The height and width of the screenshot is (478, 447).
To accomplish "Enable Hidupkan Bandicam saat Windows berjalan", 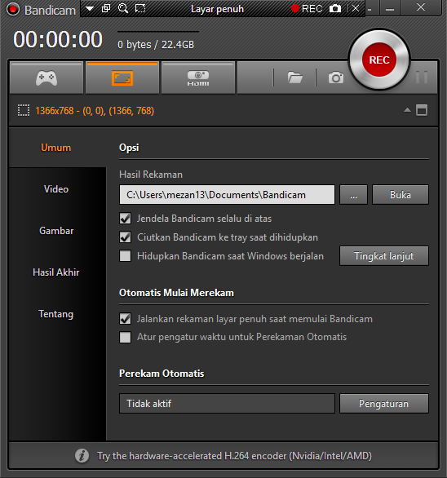I will 126,256.
